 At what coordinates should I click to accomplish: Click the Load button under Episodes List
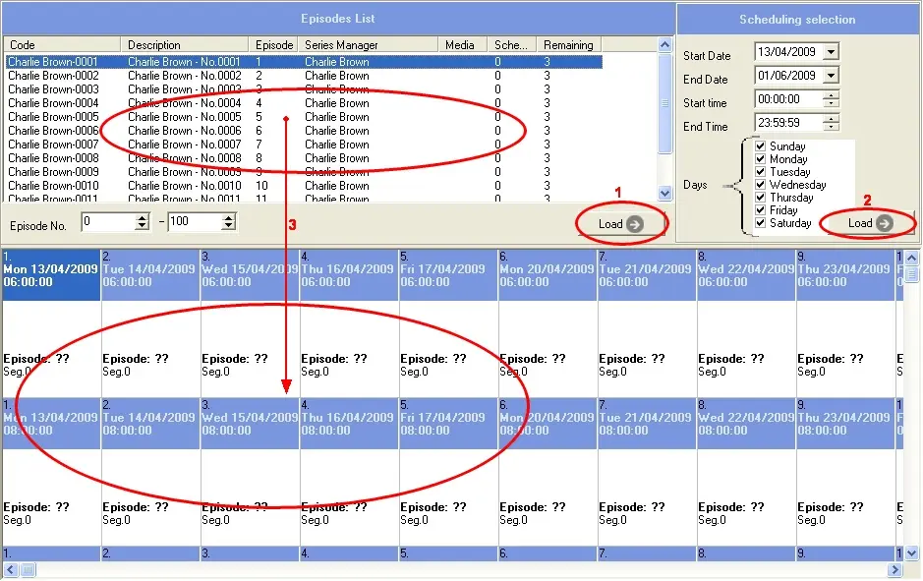pos(620,224)
